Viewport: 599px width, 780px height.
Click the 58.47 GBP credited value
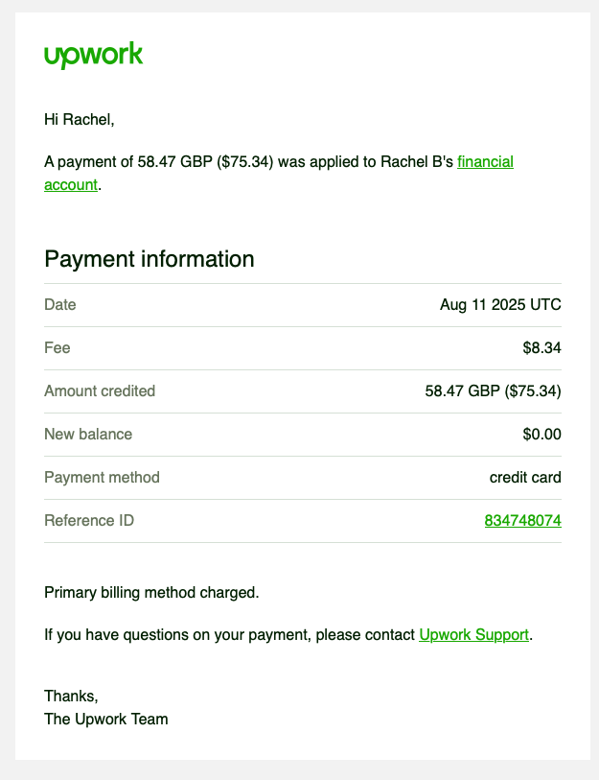tap(493, 391)
